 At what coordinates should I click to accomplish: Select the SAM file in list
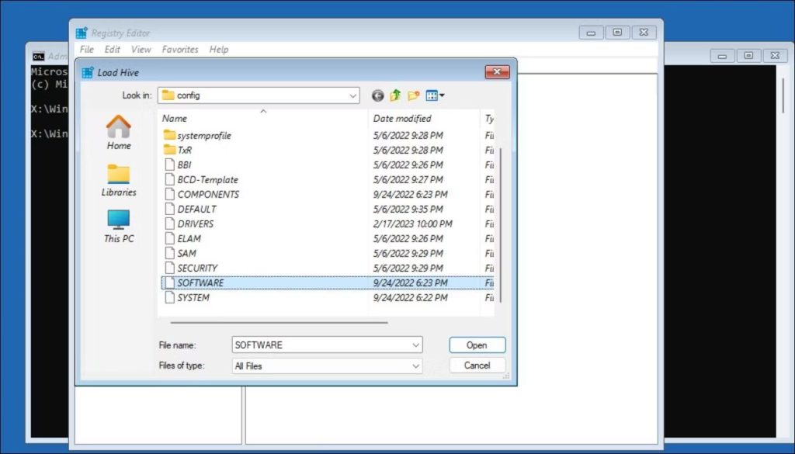click(186, 254)
